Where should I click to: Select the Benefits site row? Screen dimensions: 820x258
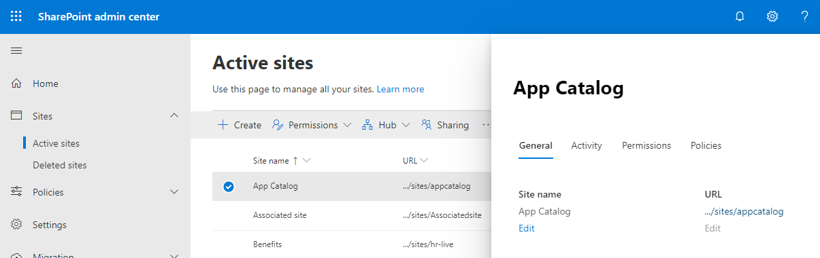[x=351, y=244]
